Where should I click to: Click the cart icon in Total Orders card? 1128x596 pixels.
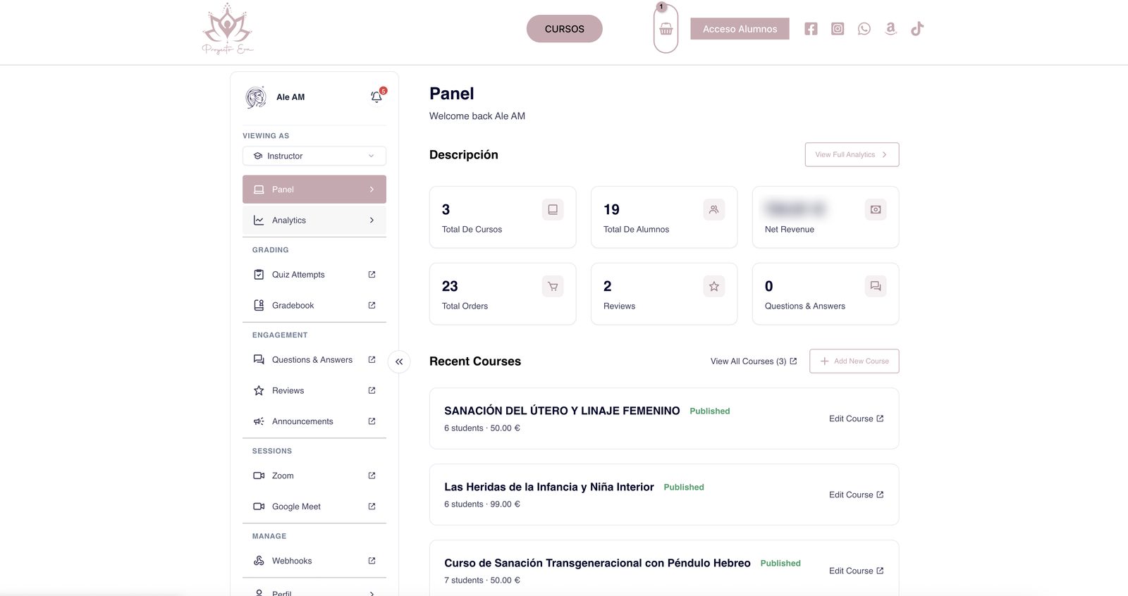pos(553,286)
